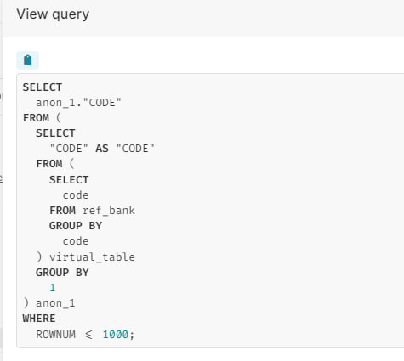Viewport: 404px width, 361px height.
Task: Click the outermost SELECT keyword on the first line
Action: pos(43,87)
